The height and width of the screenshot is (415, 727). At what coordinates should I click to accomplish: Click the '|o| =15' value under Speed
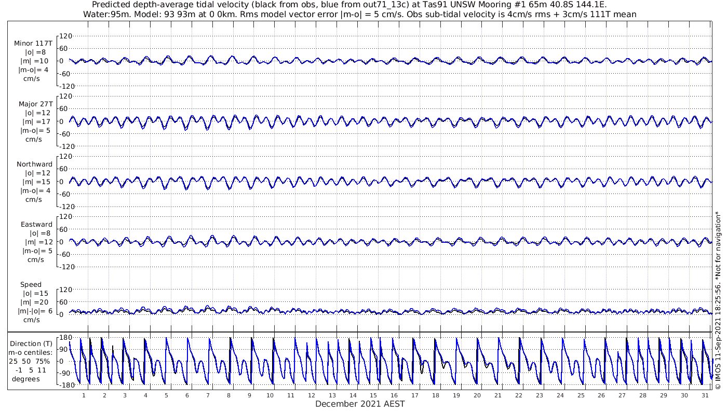(x=36, y=294)
